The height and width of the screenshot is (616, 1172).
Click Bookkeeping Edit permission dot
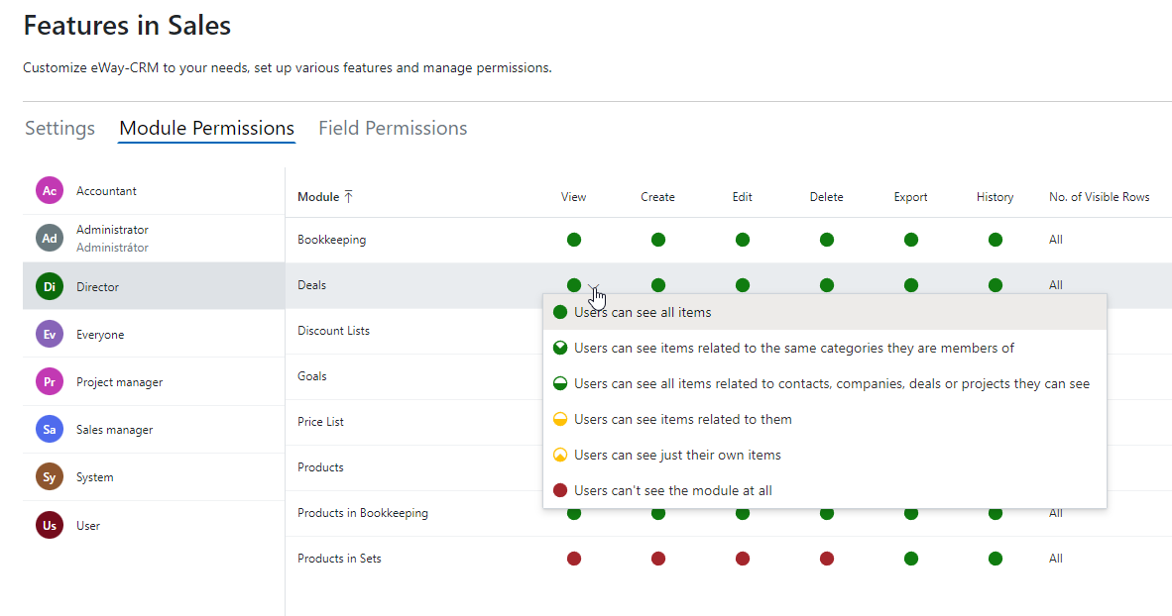[743, 240]
